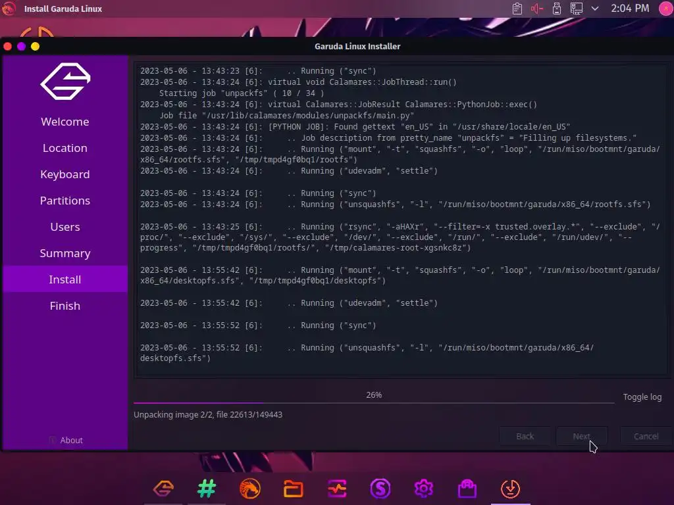Click 'Unpacking image 2/2' status text
The height and width of the screenshot is (505, 674).
point(208,414)
